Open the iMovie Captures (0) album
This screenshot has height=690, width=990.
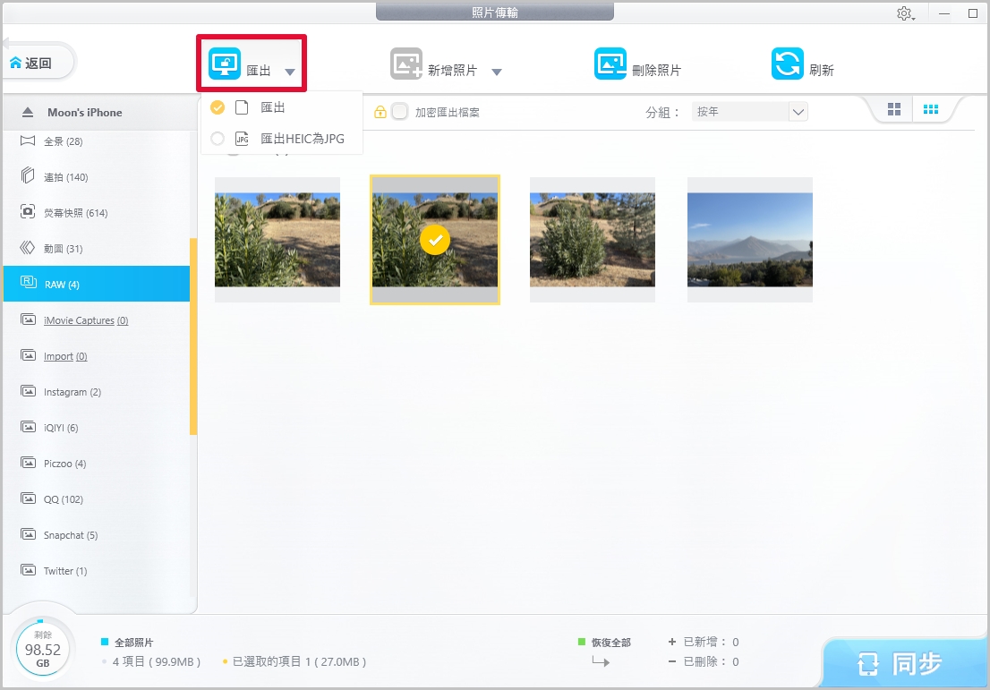point(97,320)
